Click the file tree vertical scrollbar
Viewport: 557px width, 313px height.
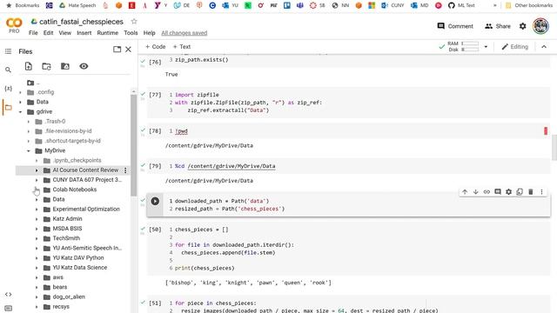pos(133,145)
